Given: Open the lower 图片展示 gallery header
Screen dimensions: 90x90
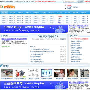Looking at the screenshot, I should coord(6,66).
